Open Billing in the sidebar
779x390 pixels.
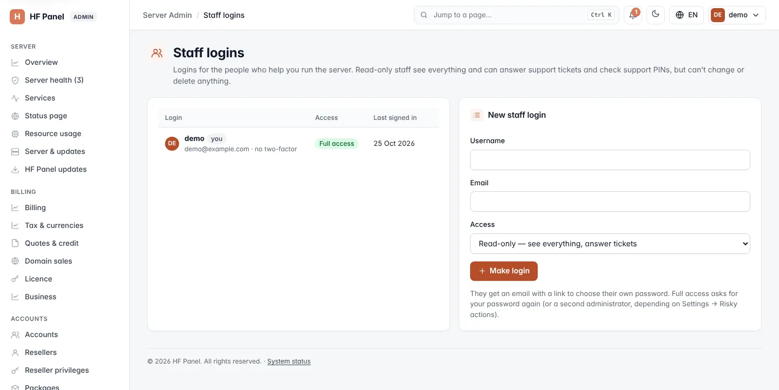35,207
